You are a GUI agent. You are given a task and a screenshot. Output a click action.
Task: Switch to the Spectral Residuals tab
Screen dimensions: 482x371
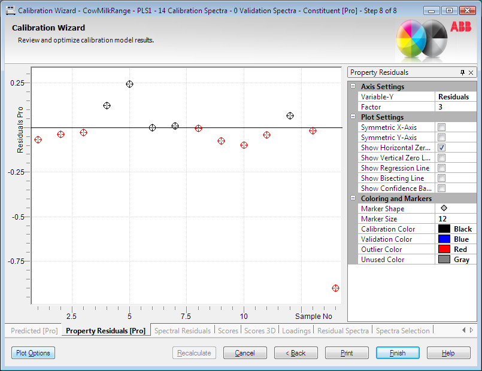183,330
